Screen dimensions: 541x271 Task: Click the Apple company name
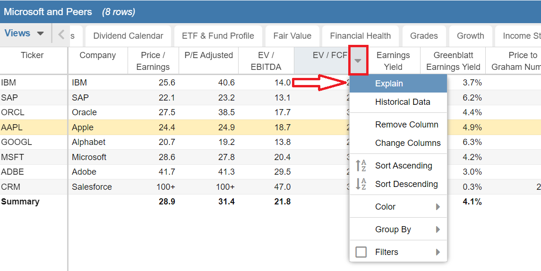point(83,127)
